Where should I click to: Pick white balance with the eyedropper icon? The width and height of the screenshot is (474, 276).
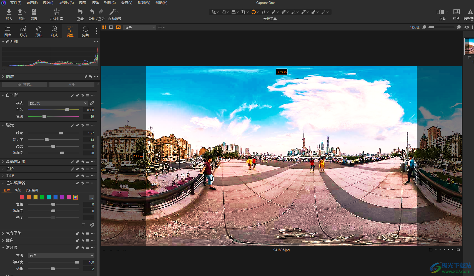point(92,103)
